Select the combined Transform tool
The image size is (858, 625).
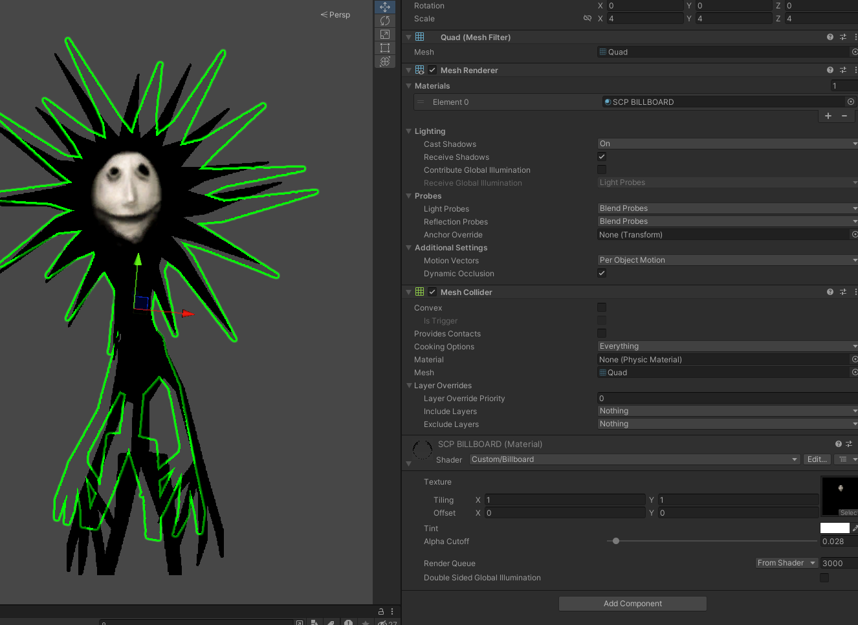(x=385, y=61)
